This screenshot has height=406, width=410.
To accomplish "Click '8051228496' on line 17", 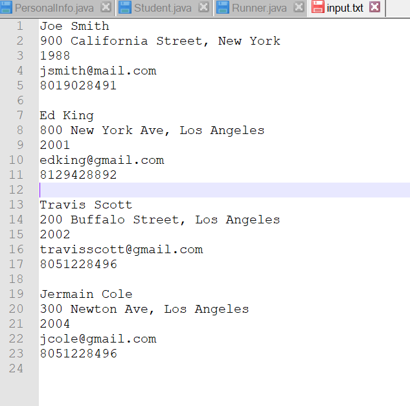I will click(78, 264).
